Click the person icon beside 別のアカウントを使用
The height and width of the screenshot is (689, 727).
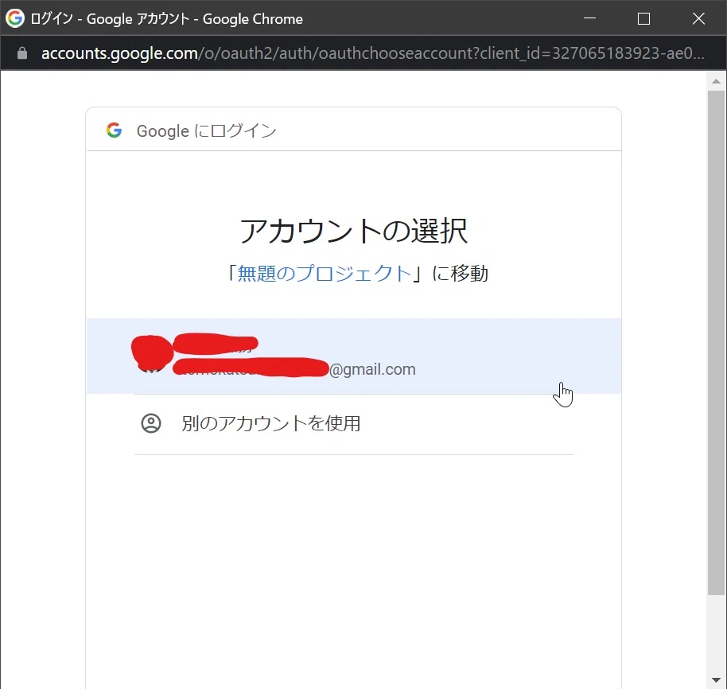151,423
